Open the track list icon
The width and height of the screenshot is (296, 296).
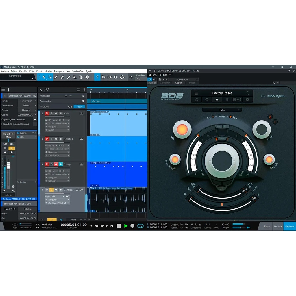click(x=79, y=90)
